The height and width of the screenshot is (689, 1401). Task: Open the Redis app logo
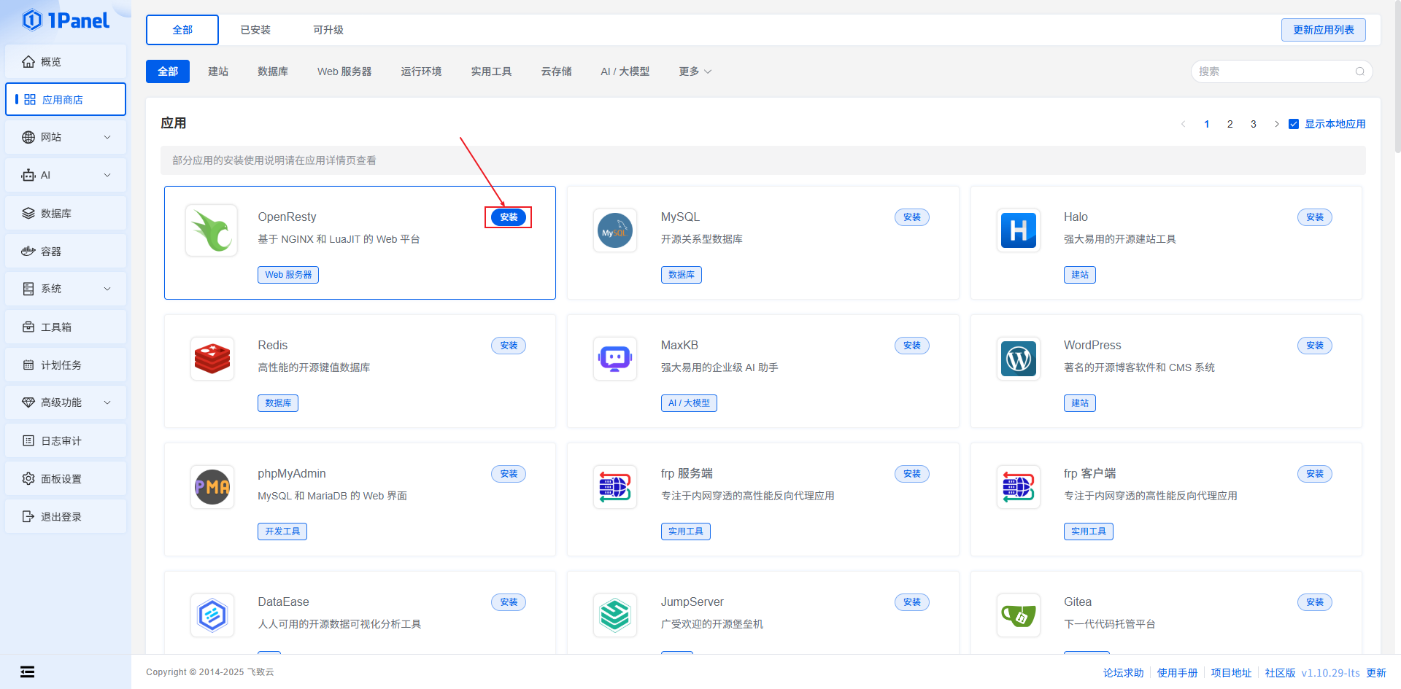pos(212,359)
